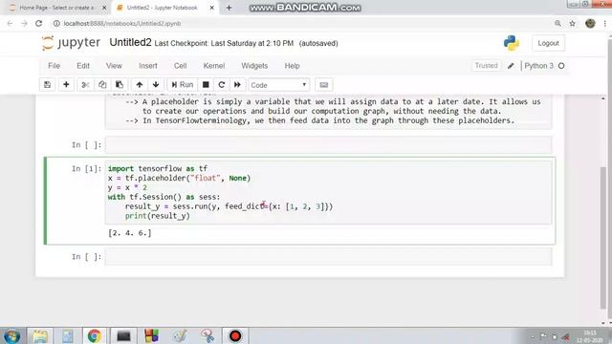Screen dimensions: 612x344
Task: Close the Untitled2 browser tab
Action: pos(212,8)
